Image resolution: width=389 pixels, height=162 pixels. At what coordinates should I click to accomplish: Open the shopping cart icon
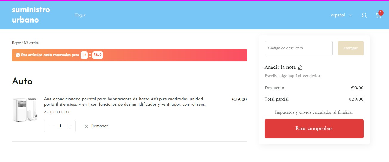[378, 16]
